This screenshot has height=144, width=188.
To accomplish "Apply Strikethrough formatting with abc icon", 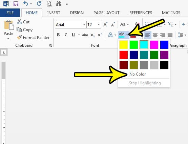I will pyautogui.click(x=85, y=35).
